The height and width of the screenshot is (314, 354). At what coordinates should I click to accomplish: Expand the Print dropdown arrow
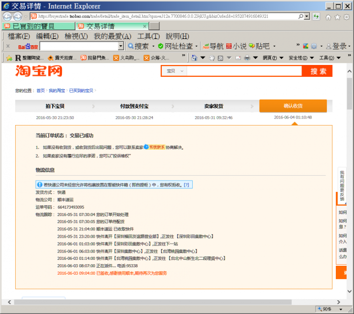[x=255, y=58]
